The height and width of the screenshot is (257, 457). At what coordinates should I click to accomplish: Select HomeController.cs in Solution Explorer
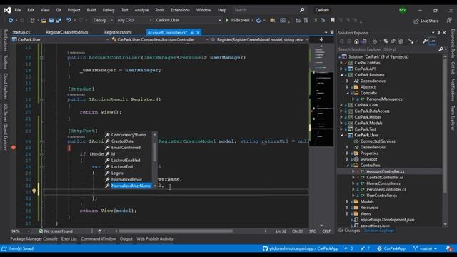(383, 183)
